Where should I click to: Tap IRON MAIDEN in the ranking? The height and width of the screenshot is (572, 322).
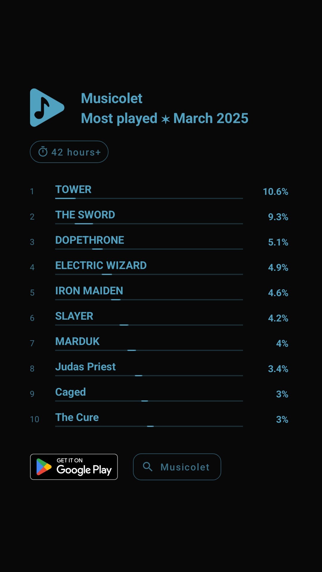(89, 291)
